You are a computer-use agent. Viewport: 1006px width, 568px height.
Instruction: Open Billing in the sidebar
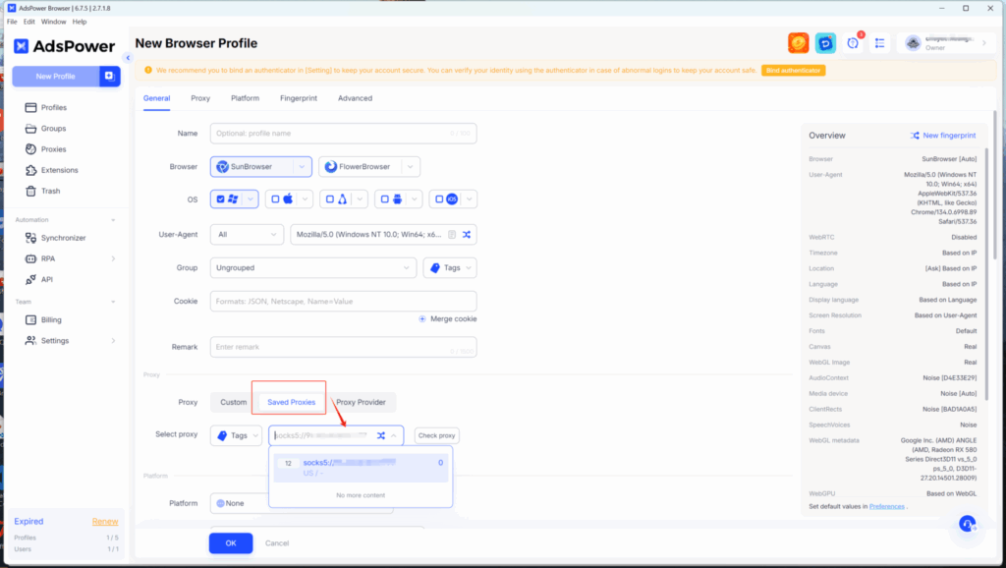[x=51, y=319]
